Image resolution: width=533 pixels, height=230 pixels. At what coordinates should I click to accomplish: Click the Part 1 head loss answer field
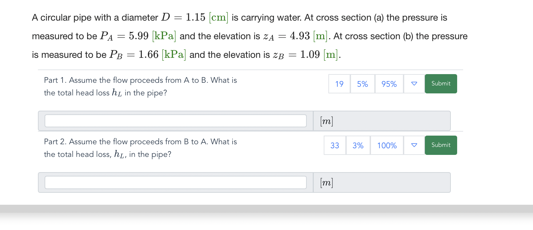(176, 121)
